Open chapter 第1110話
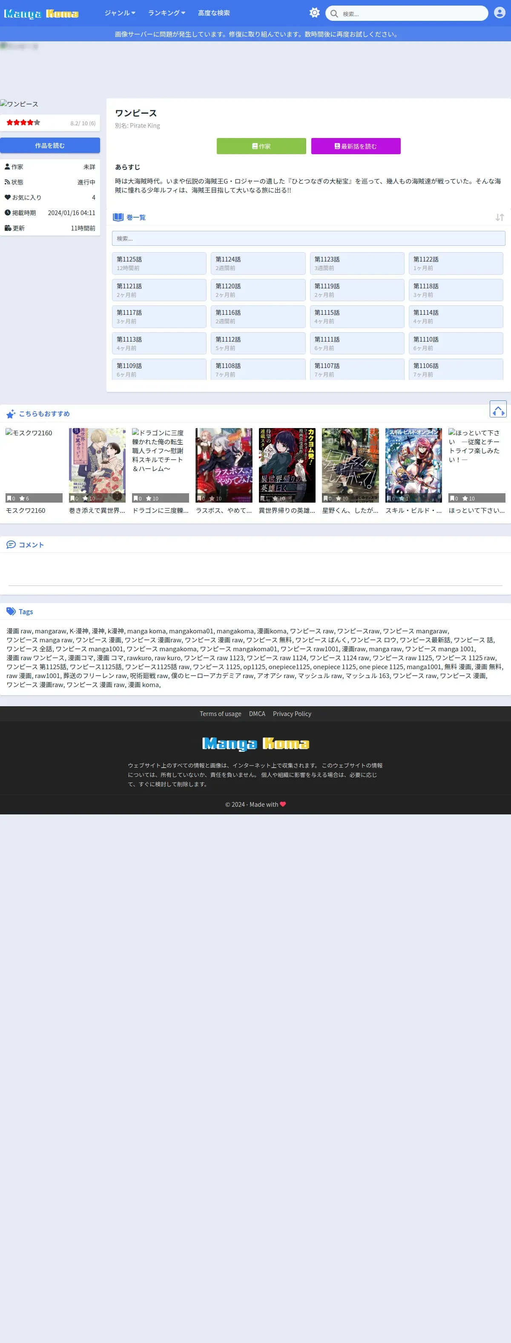Screen dimensions: 511x1343 (456, 344)
